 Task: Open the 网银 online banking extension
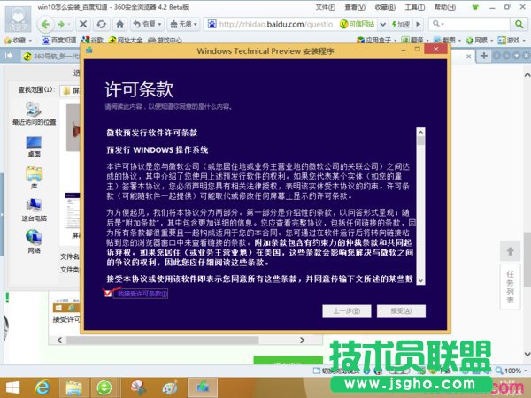point(480,41)
